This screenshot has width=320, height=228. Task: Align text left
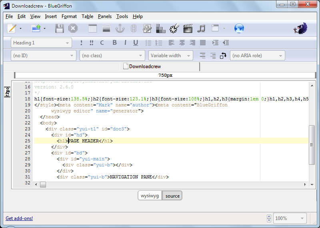pyautogui.click(x=172, y=42)
